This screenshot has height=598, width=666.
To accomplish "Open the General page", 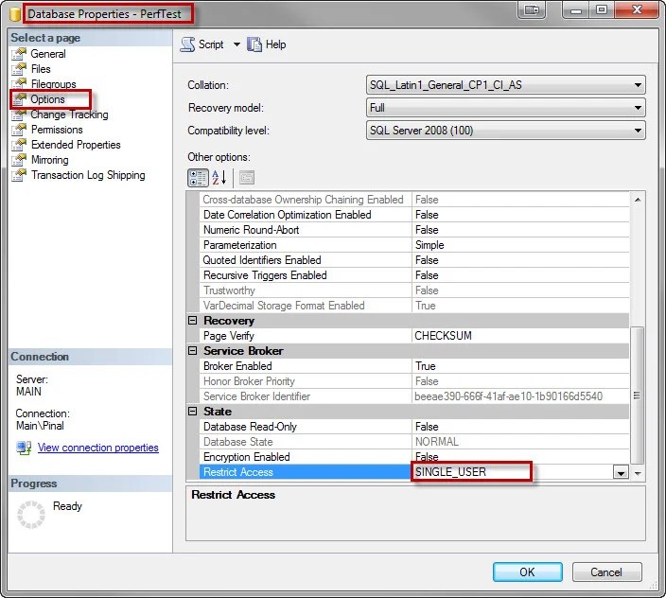I will (x=48, y=54).
